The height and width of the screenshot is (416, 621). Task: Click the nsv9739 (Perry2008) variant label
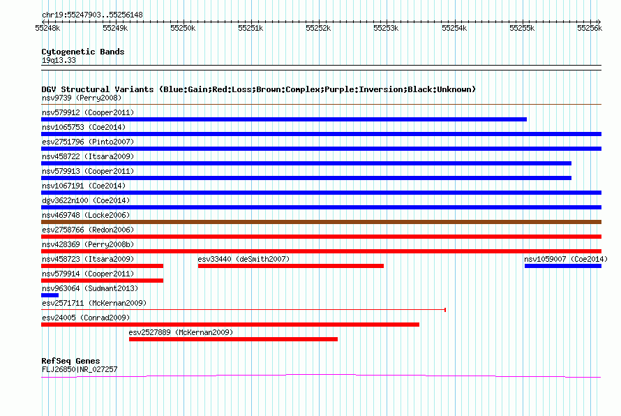point(82,98)
